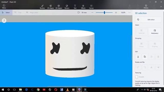Screen dimensions: 164x92
Task: Click the right-side panel vertical scrollbar
Action: point(163,48)
